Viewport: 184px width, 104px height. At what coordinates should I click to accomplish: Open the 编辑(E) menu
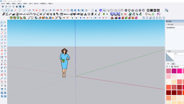[x=9, y=3]
